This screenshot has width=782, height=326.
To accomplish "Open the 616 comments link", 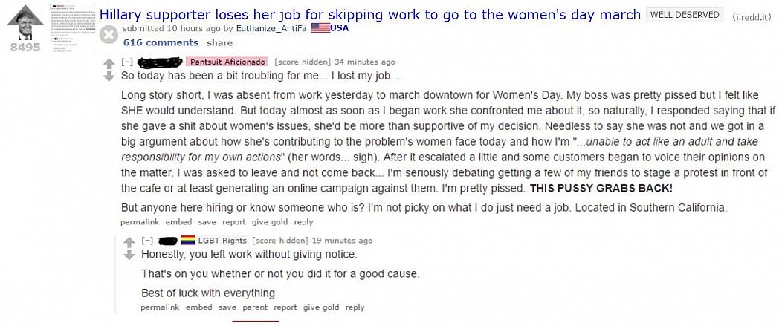I will (161, 42).
